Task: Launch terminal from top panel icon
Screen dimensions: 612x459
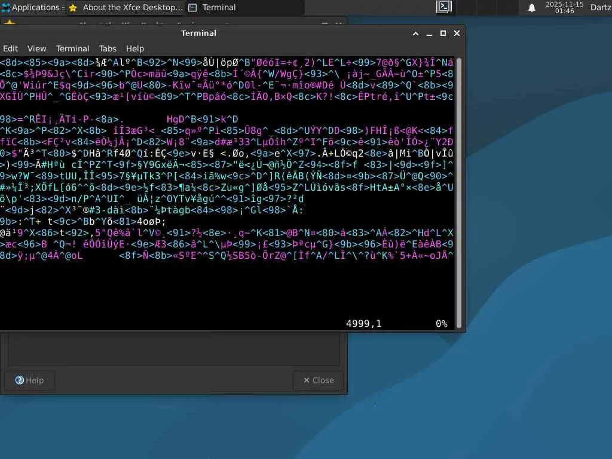Action: click(444, 7)
